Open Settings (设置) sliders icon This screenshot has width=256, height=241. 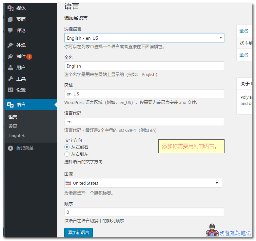tap(10, 90)
